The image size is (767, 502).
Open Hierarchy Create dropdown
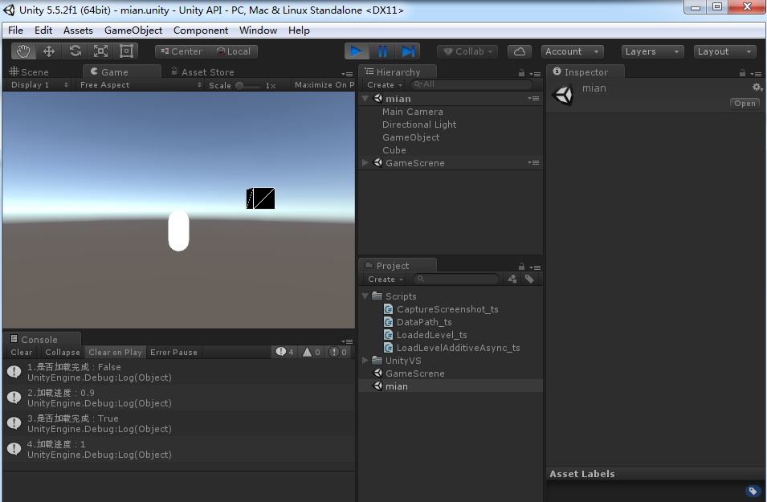tap(385, 85)
